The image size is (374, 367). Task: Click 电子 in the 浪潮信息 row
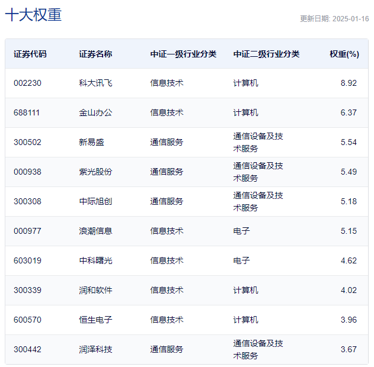click(x=241, y=231)
